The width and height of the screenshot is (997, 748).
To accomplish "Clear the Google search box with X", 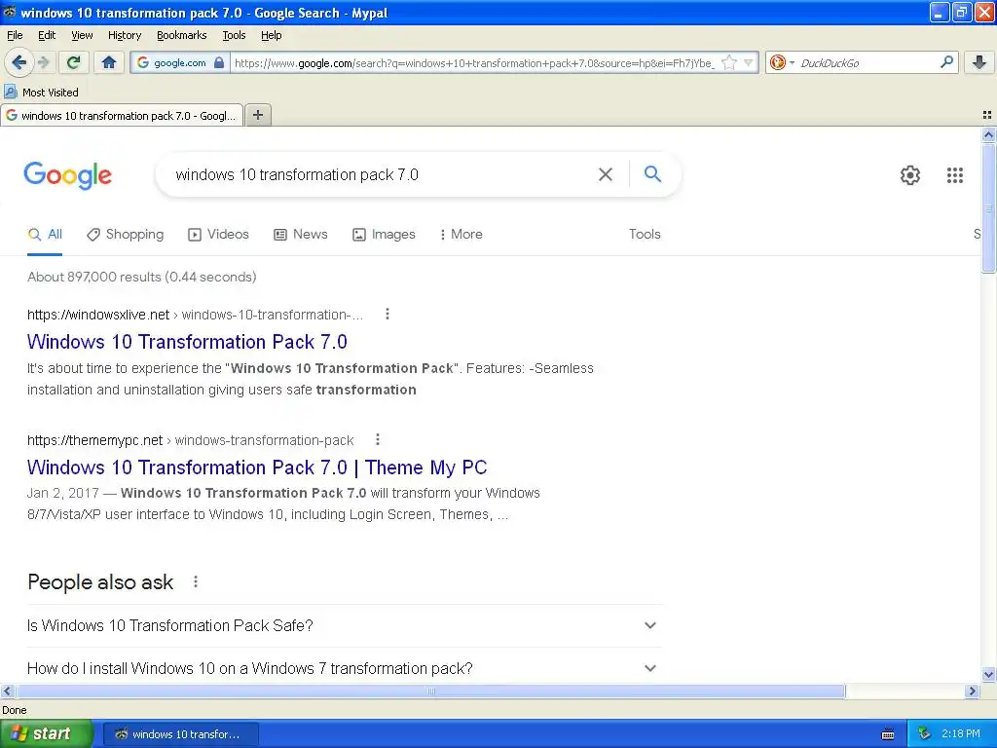I will 606,174.
